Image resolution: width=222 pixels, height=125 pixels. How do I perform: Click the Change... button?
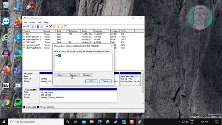click(x=74, y=75)
